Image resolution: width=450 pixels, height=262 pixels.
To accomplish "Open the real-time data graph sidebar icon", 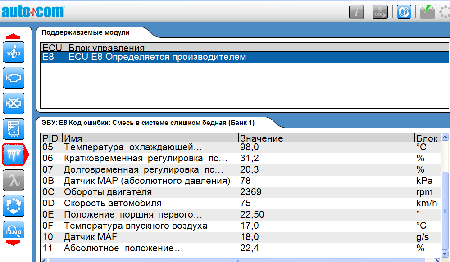I will click(14, 129).
